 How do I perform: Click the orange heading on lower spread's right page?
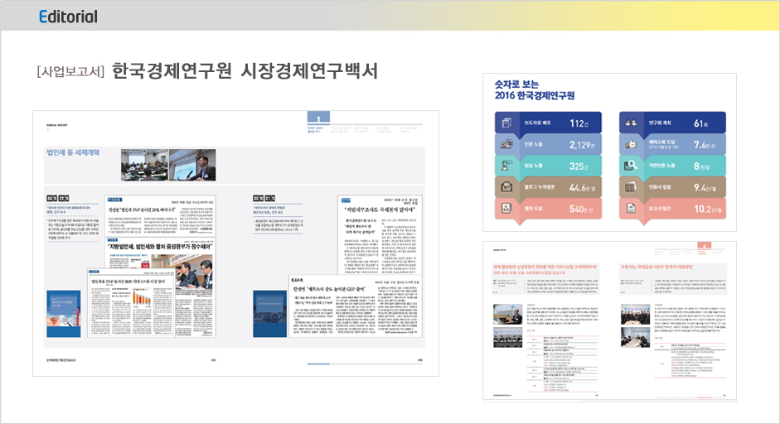pos(656,267)
